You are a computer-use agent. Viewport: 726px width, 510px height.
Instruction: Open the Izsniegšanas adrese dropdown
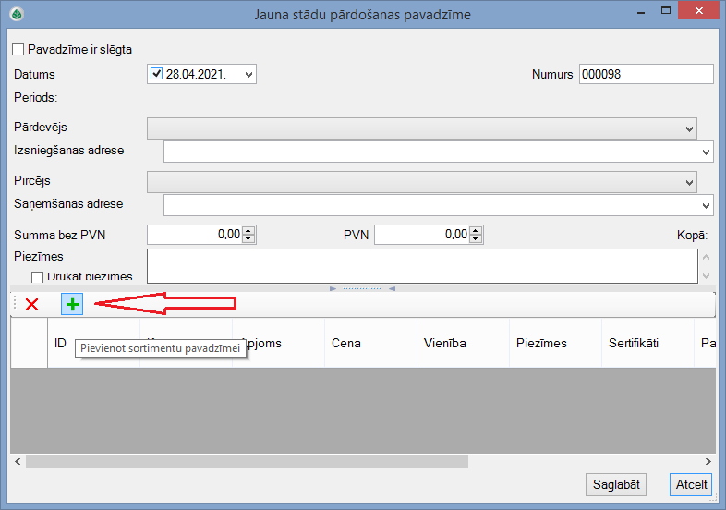tap(706, 152)
